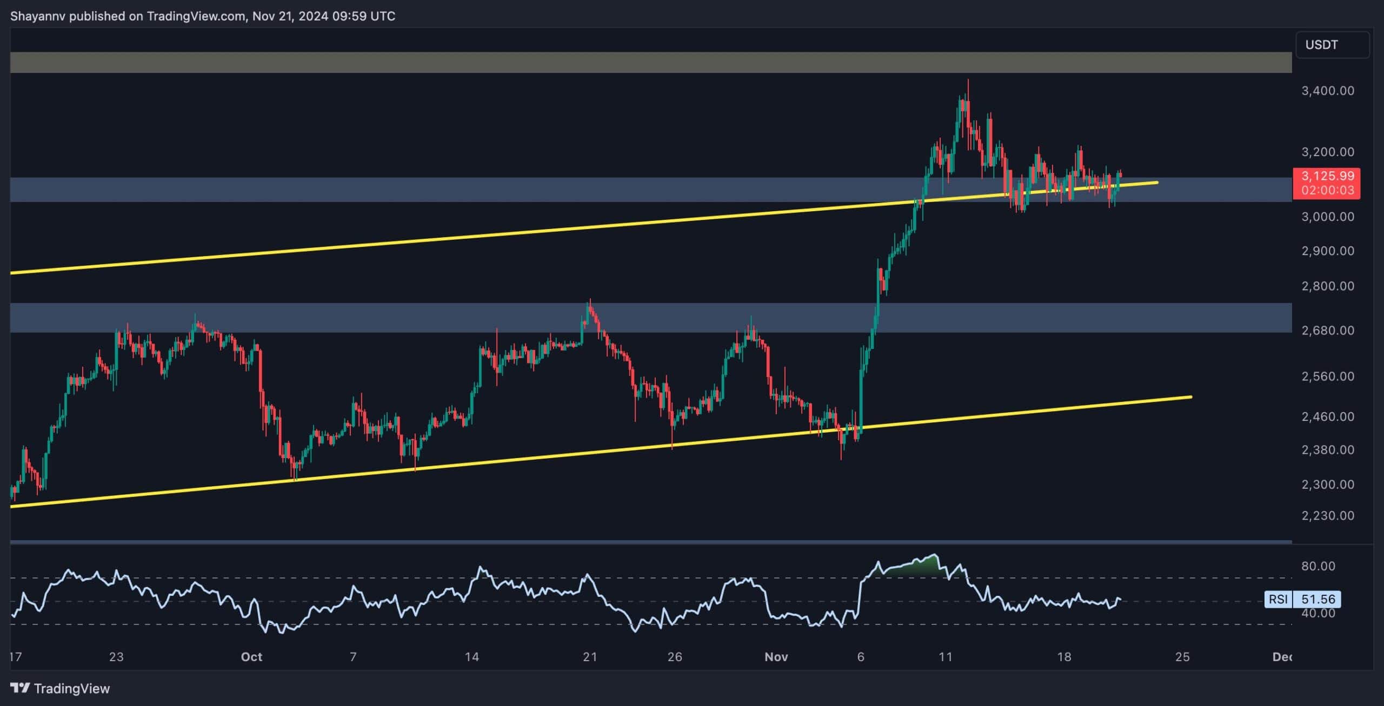Click the 25 date label on time axis

(1182, 657)
